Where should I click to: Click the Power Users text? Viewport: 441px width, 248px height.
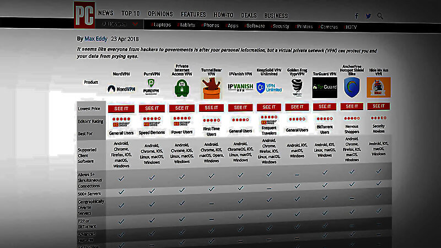tap(182, 132)
